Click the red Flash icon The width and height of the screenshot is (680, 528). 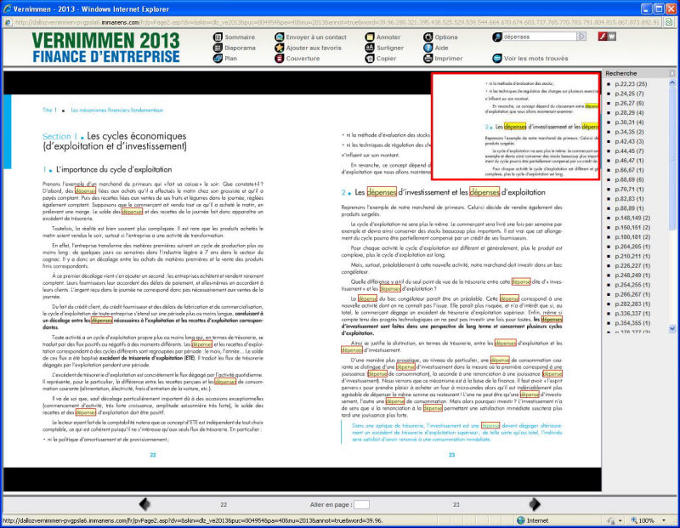(x=603, y=37)
